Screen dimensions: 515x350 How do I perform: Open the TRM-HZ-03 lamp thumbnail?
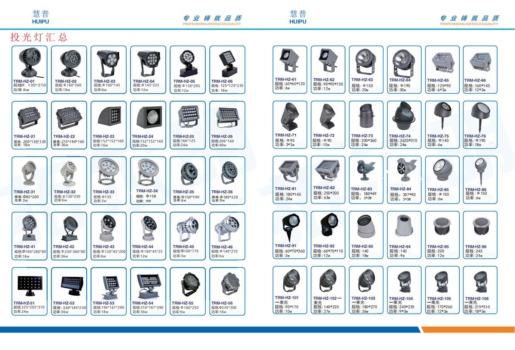(x=109, y=63)
